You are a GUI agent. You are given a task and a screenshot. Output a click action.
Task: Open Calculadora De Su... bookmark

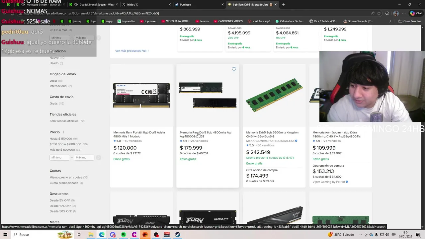tap(290, 21)
